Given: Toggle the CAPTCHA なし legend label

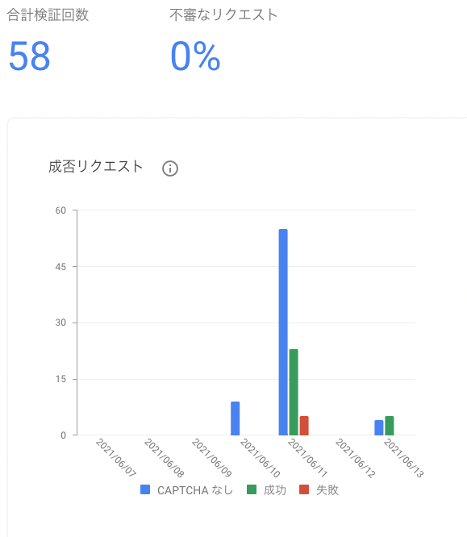Looking at the screenshot, I should point(195,490).
